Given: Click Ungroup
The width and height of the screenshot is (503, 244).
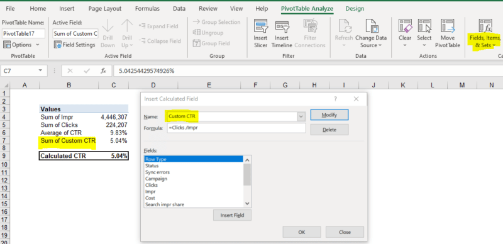Looking at the screenshot, I should tap(208, 33).
